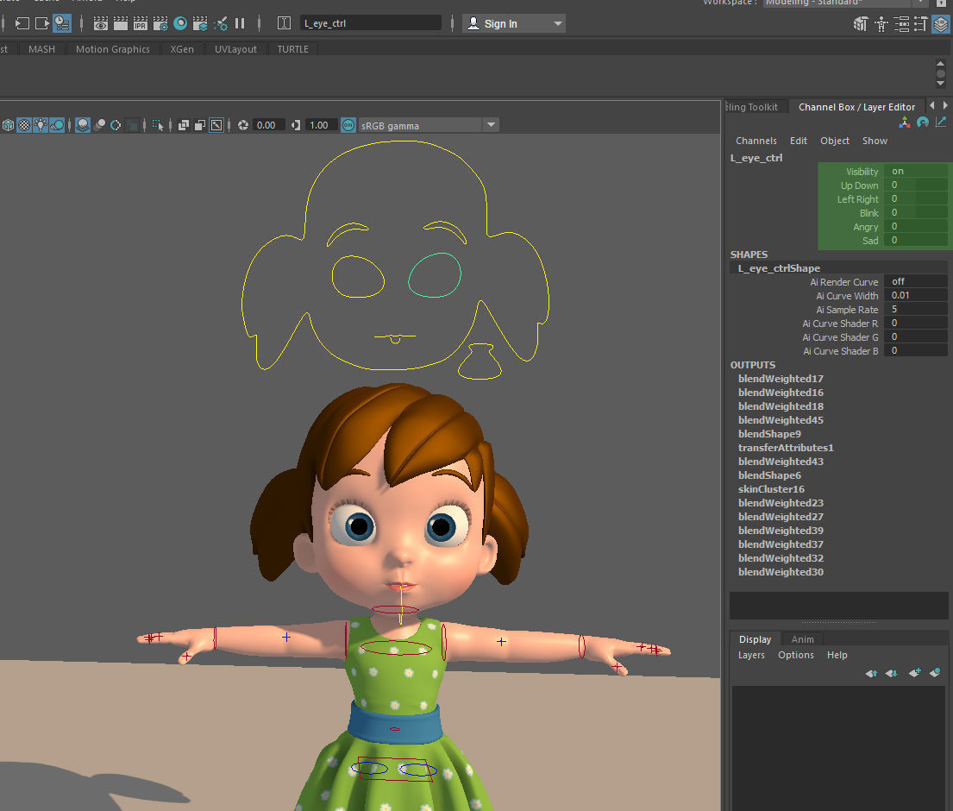Toggle wireframe on shaded viewport cube
Screen dimensions: 953x811
8,125
